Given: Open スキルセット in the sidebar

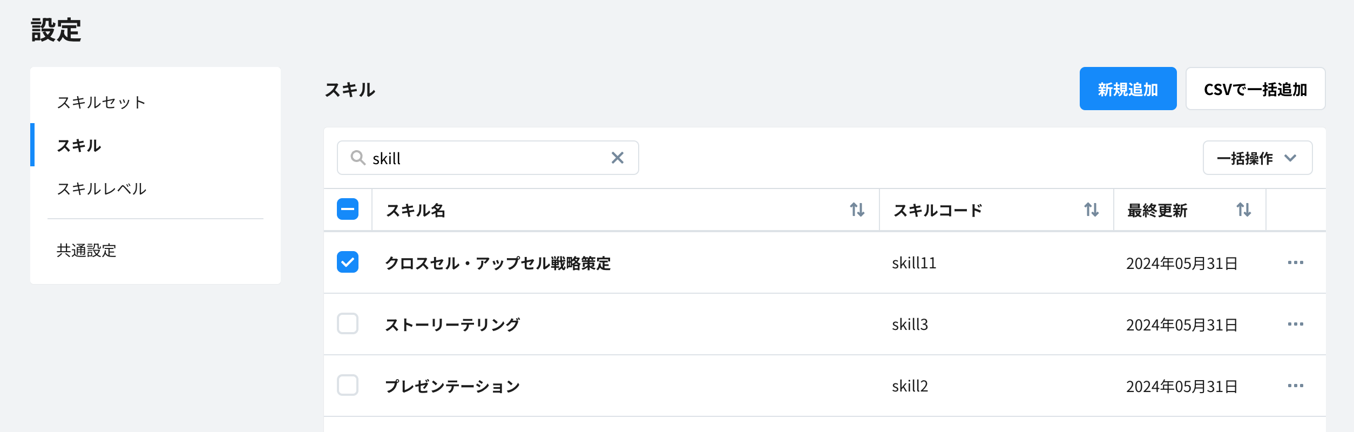Looking at the screenshot, I should (x=101, y=103).
